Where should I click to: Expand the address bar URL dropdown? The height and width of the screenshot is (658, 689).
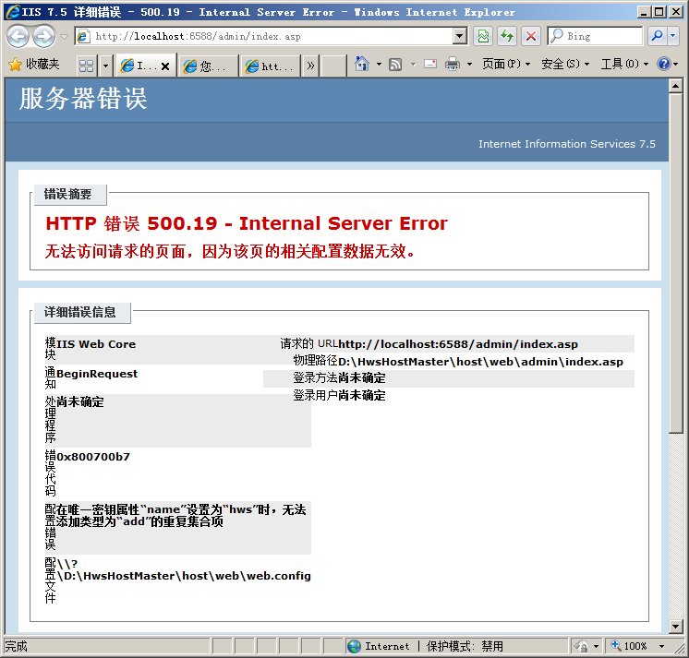pyautogui.click(x=460, y=36)
